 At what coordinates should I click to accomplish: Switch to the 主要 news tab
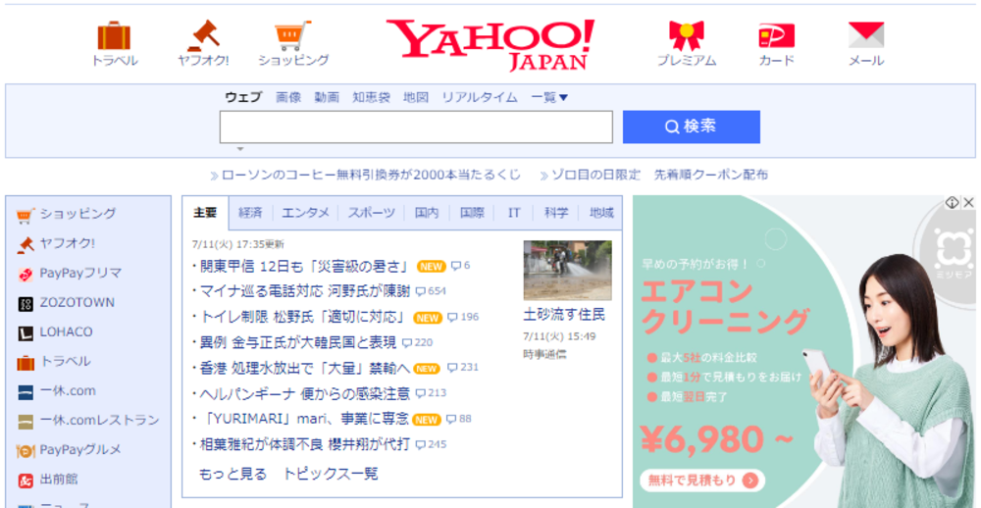(x=205, y=213)
